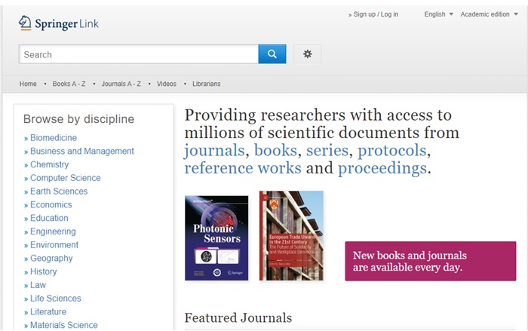The width and height of the screenshot is (528, 331).
Task: Click the SpringerLink logo
Action: pyautogui.click(x=59, y=23)
